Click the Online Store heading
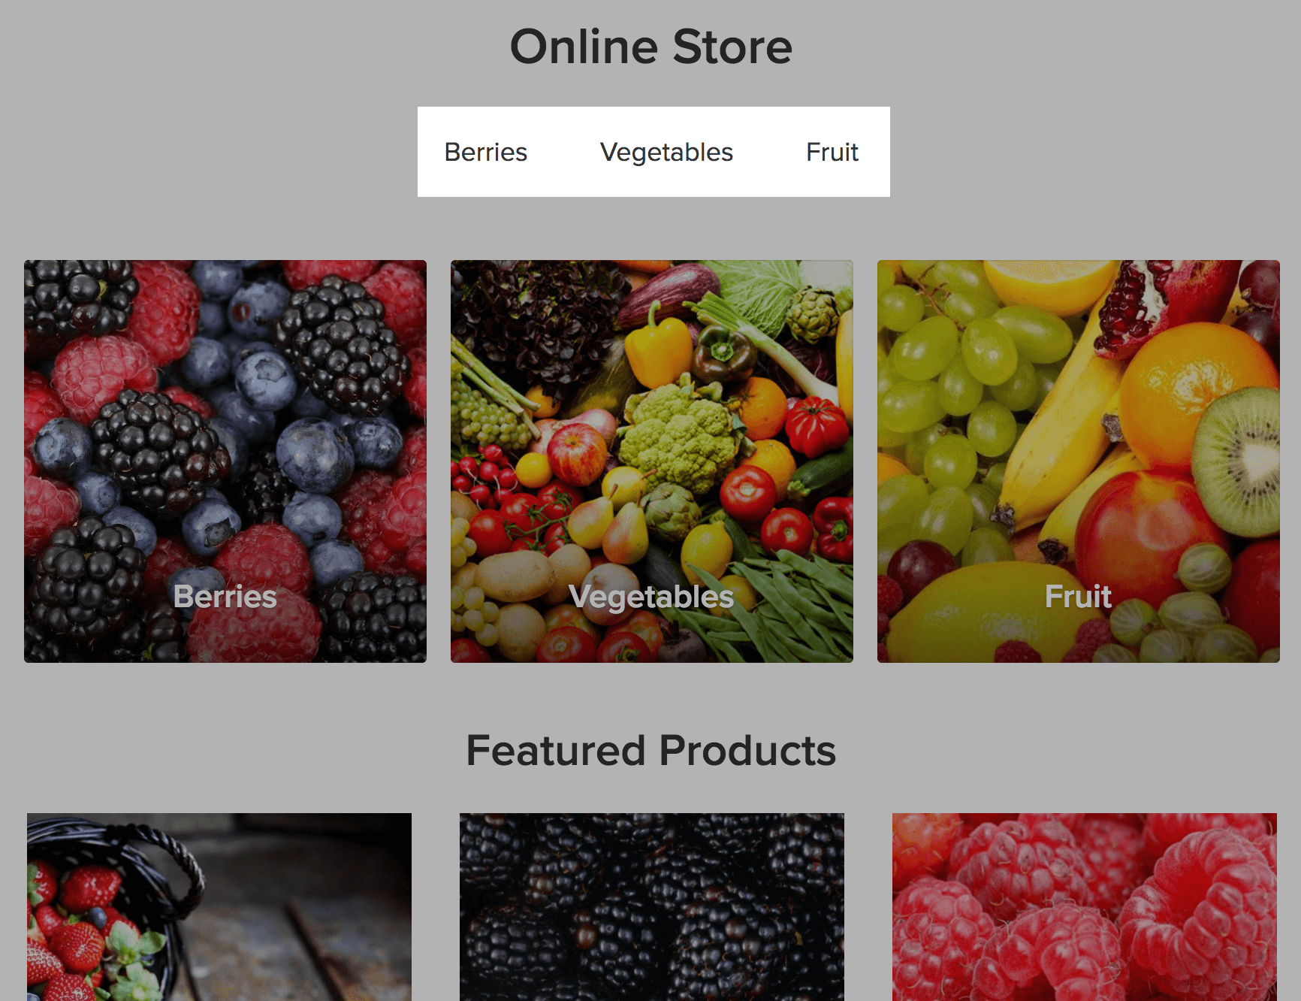The image size is (1301, 1001). pyautogui.click(x=651, y=47)
